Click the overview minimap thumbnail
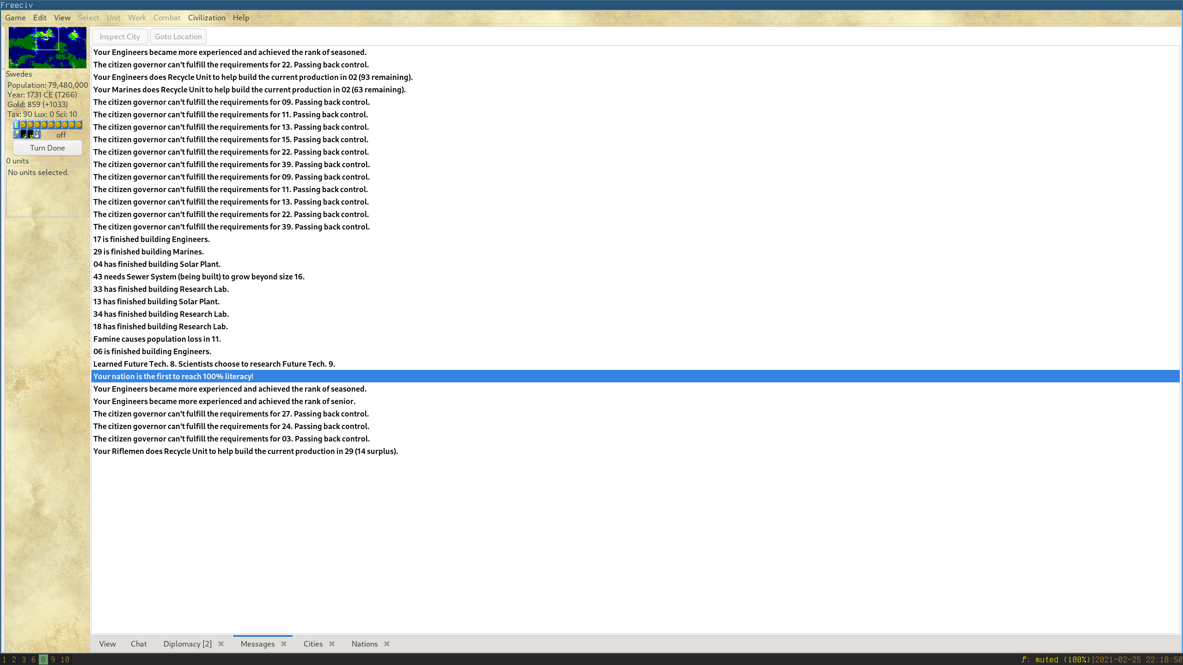Screen dimensions: 1183x665 [47, 48]
